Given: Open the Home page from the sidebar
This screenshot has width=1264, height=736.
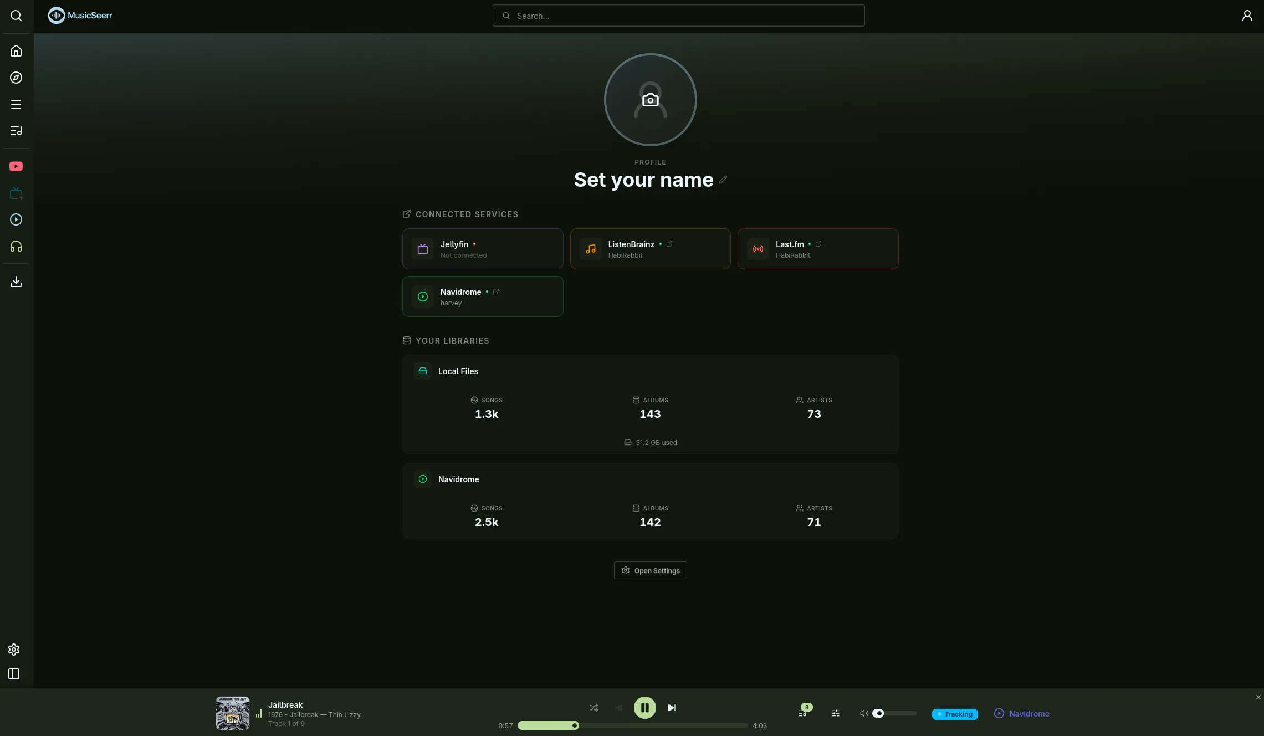Looking at the screenshot, I should click(x=16, y=50).
